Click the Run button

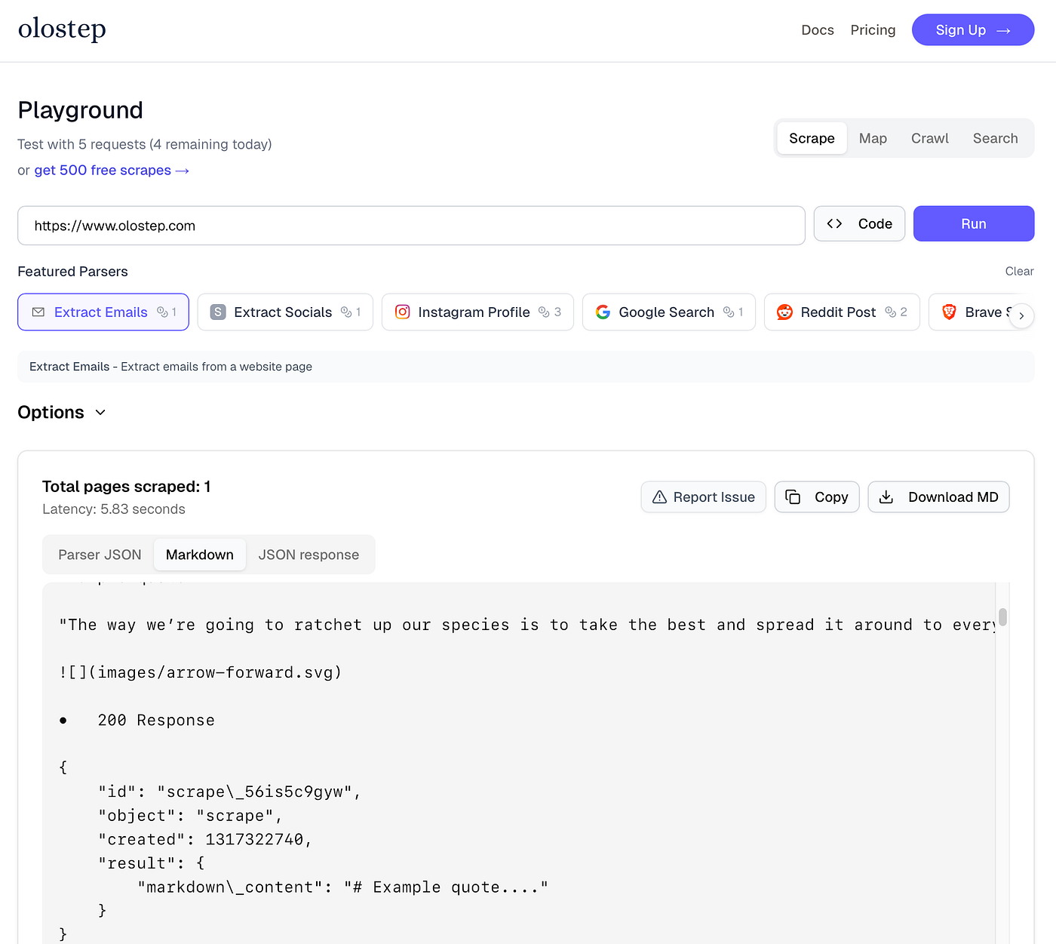[x=974, y=224]
